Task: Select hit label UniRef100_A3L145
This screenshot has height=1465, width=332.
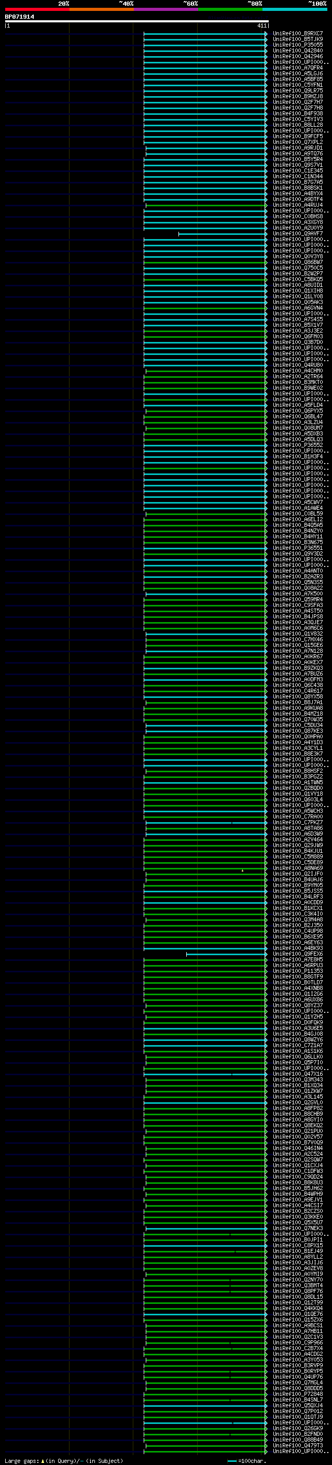Action: [x=298, y=1097]
